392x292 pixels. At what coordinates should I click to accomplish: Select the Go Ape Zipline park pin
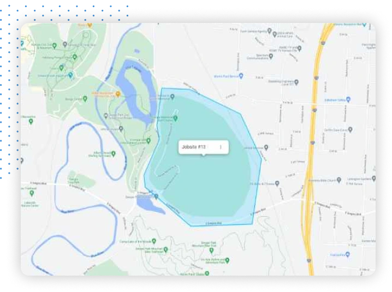(227, 260)
